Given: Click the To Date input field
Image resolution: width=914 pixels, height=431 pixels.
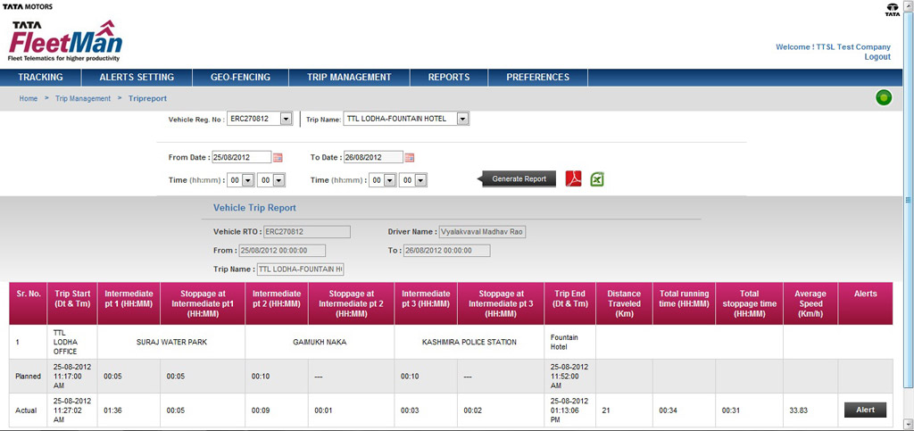Looking at the screenshot, I should 373,157.
